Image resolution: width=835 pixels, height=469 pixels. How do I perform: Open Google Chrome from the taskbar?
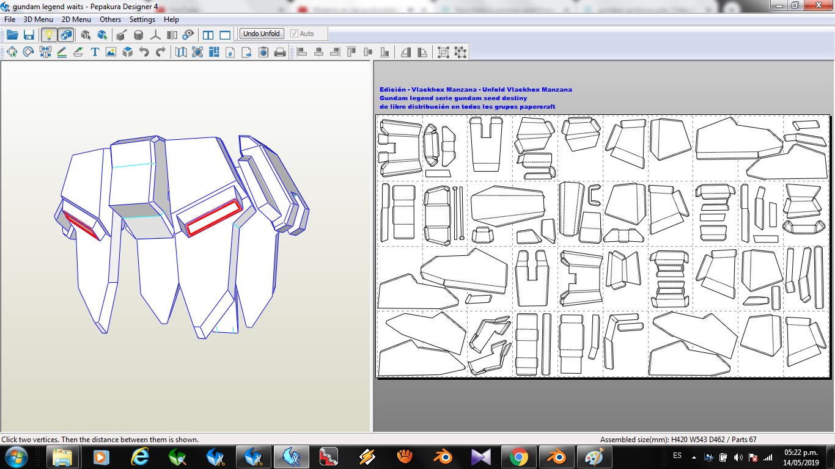(x=518, y=457)
